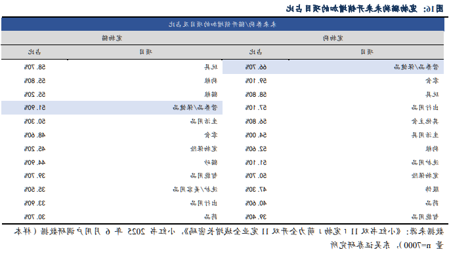Click the "东吴证券研究所" credit text

[360, 245]
